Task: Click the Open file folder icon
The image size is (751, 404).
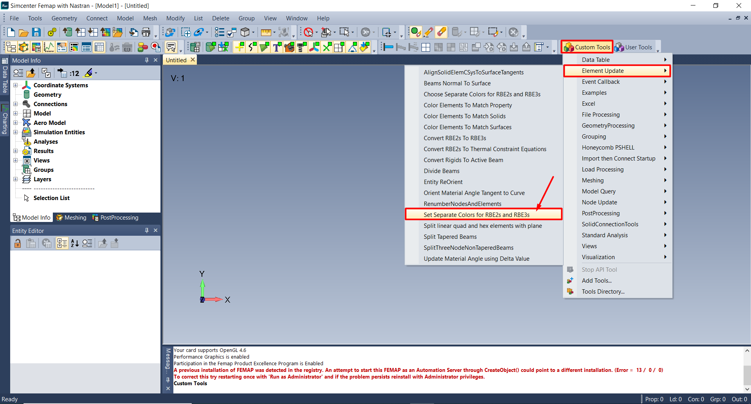Action: pyautogui.click(x=23, y=32)
